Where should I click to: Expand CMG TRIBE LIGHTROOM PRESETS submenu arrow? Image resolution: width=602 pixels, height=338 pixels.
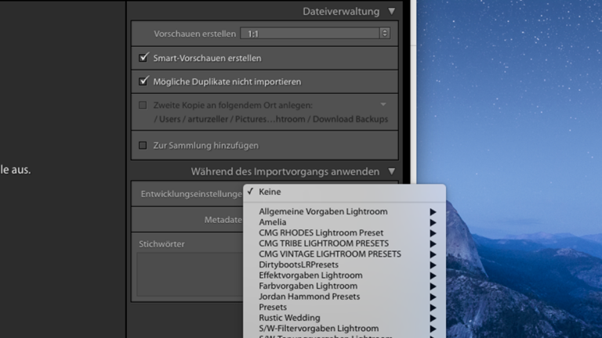433,244
